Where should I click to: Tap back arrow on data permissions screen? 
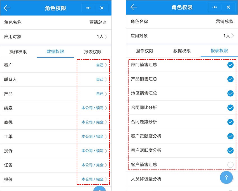[x=7, y=8]
